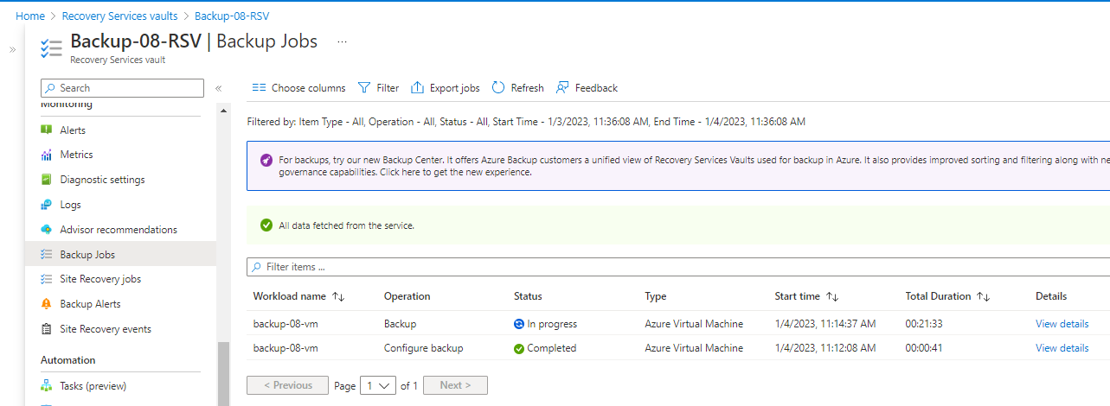Click the Operation column header
The image size is (1110, 406).
point(407,296)
